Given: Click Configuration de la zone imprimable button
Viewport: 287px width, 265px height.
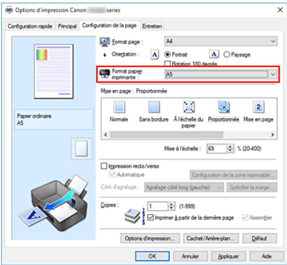Looking at the screenshot, I should click(234, 175).
